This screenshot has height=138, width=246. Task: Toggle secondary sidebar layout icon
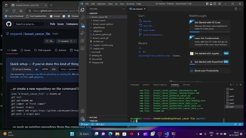(x=214, y=4)
